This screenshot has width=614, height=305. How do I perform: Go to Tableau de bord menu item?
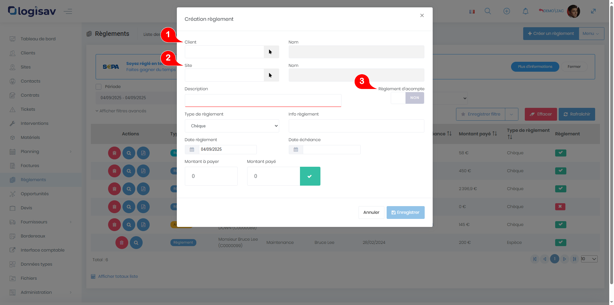(38, 39)
